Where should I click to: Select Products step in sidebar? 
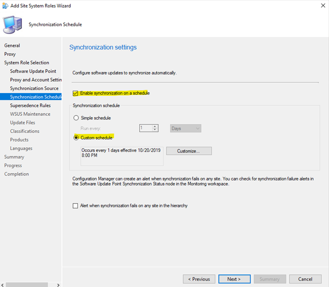[19, 140]
